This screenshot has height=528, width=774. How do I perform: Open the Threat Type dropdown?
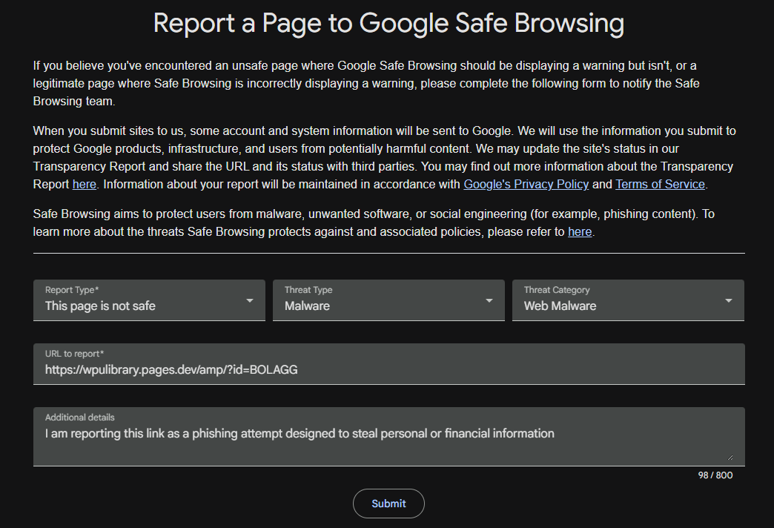388,300
